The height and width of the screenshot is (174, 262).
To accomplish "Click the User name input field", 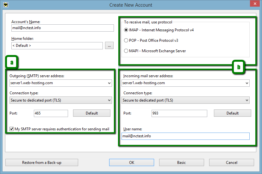I will click(x=185, y=136).
